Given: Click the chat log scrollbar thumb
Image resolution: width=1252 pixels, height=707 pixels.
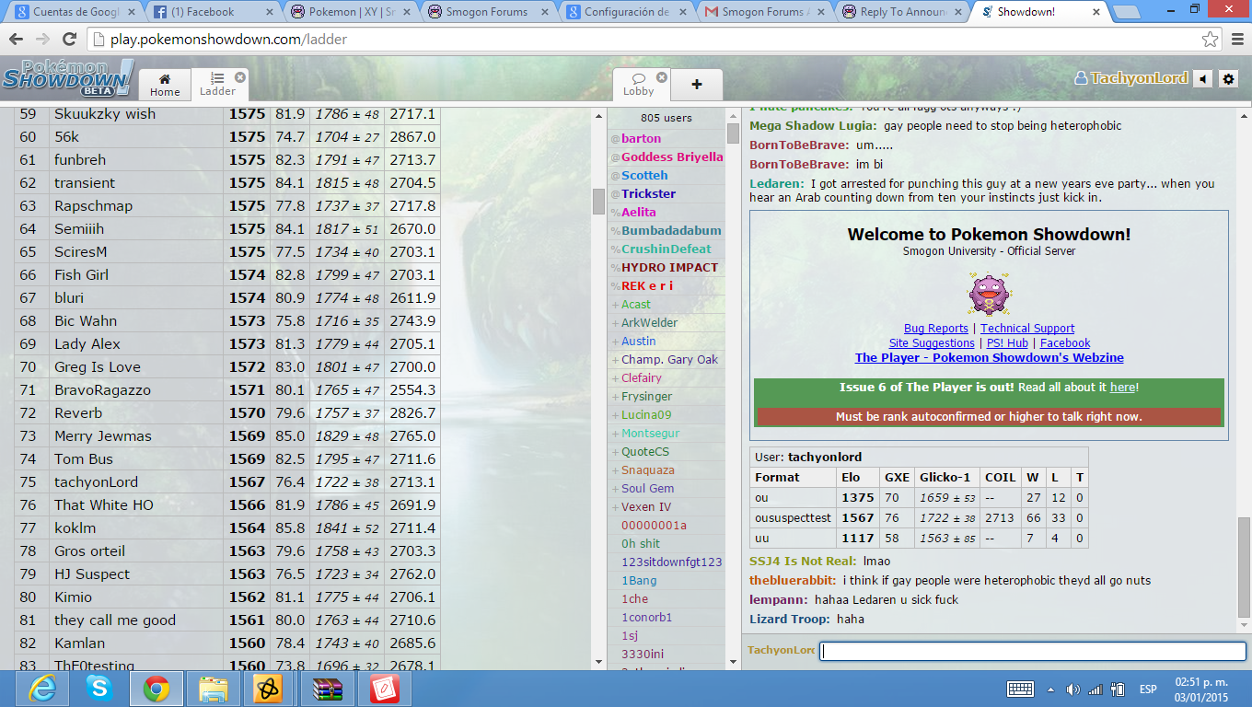Looking at the screenshot, I should point(1245,567).
